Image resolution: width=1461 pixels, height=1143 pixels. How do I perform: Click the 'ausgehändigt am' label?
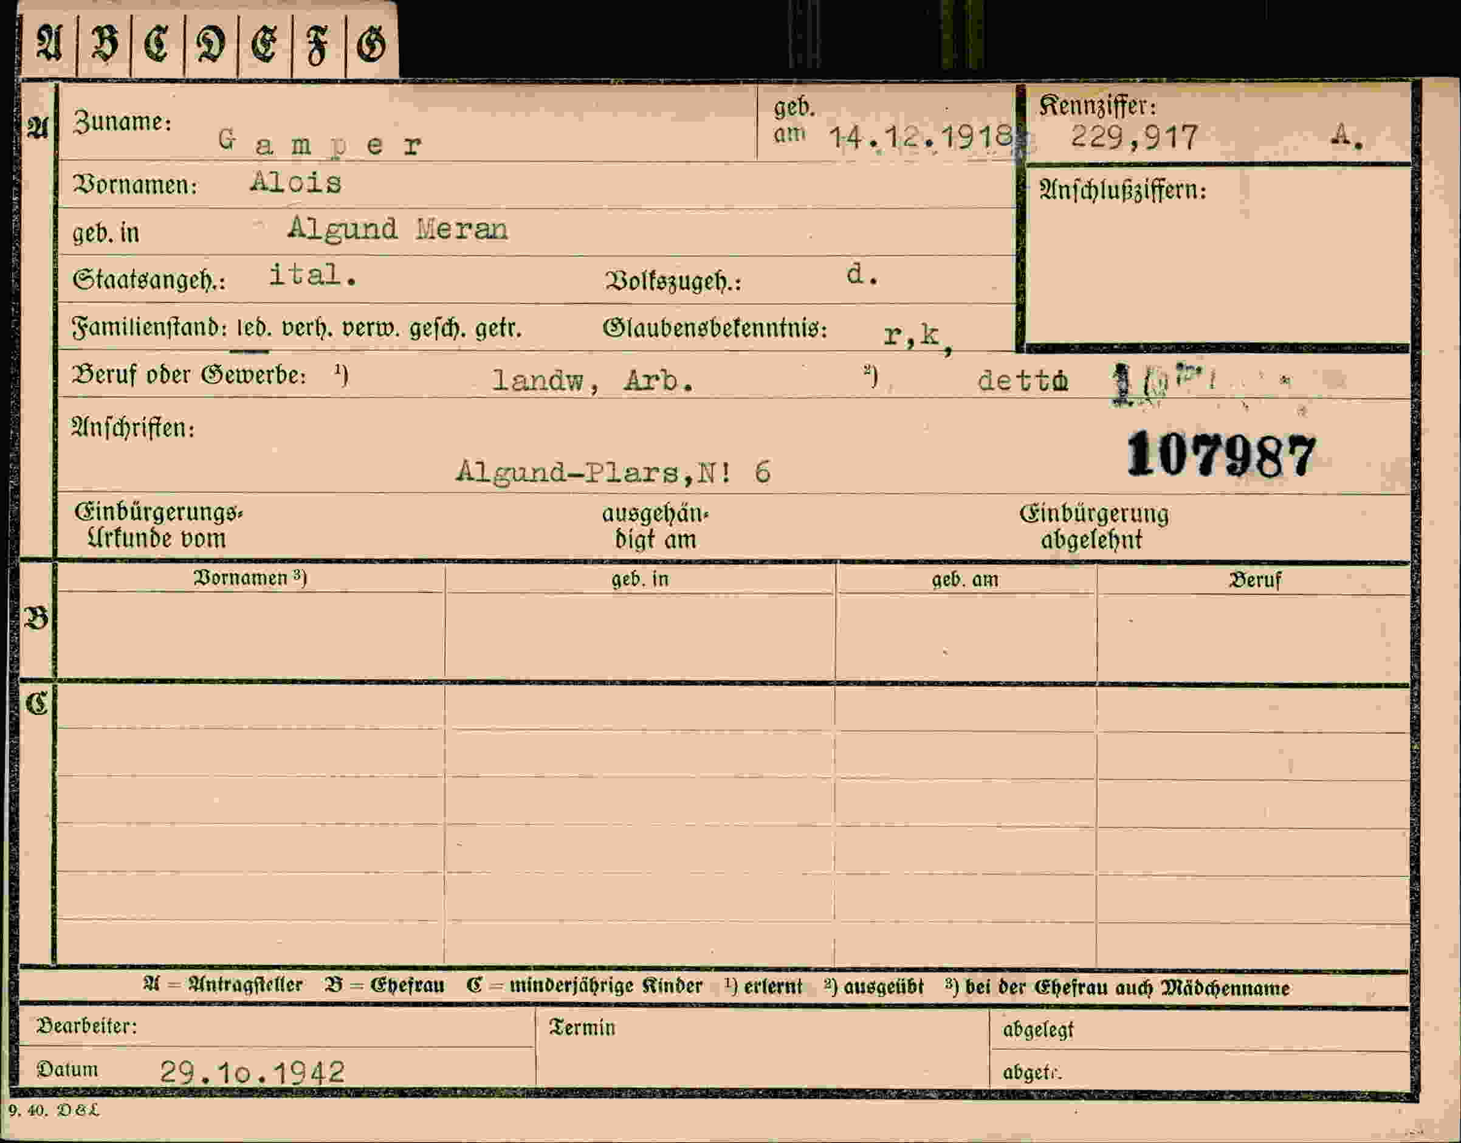tap(656, 527)
